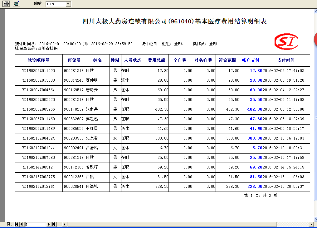Click the 柜组: 全部 text
Viewport: 317px width, 228px height.
(173, 44)
